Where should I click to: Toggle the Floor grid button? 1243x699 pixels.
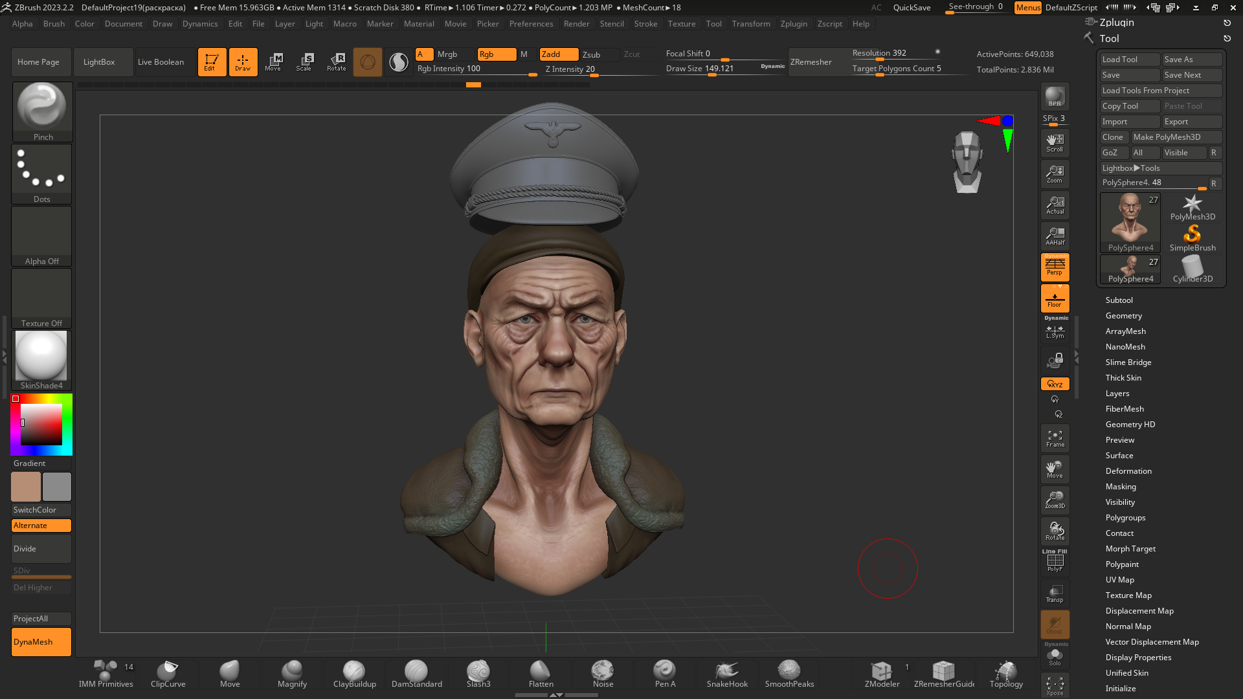pyautogui.click(x=1055, y=299)
